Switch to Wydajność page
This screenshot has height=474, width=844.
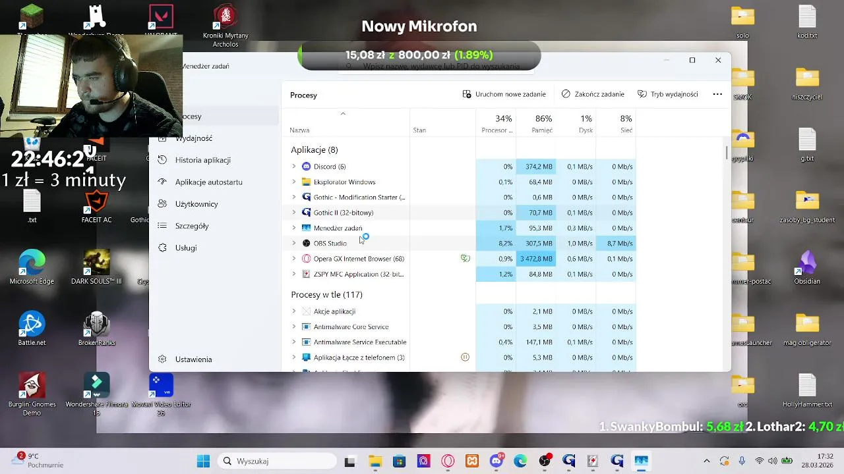point(194,138)
